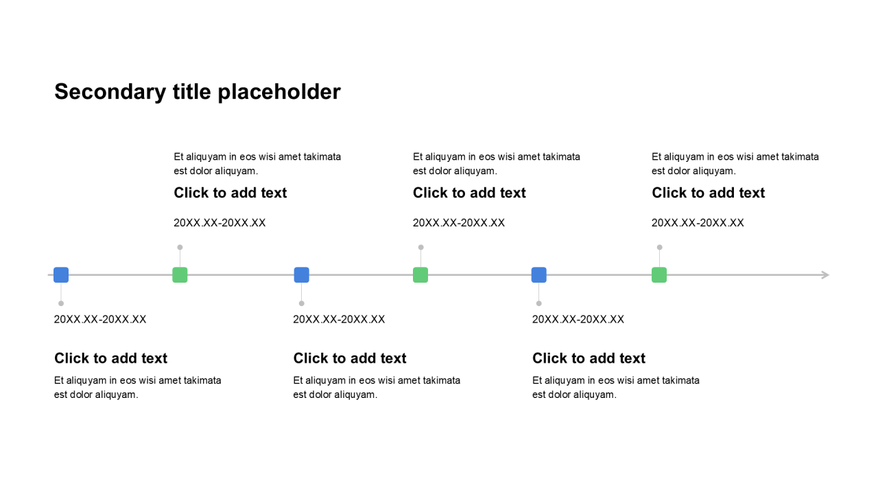Click the date label above the last green marker

tap(698, 223)
